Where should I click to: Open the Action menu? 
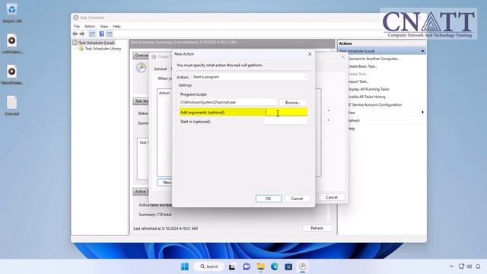90,27
